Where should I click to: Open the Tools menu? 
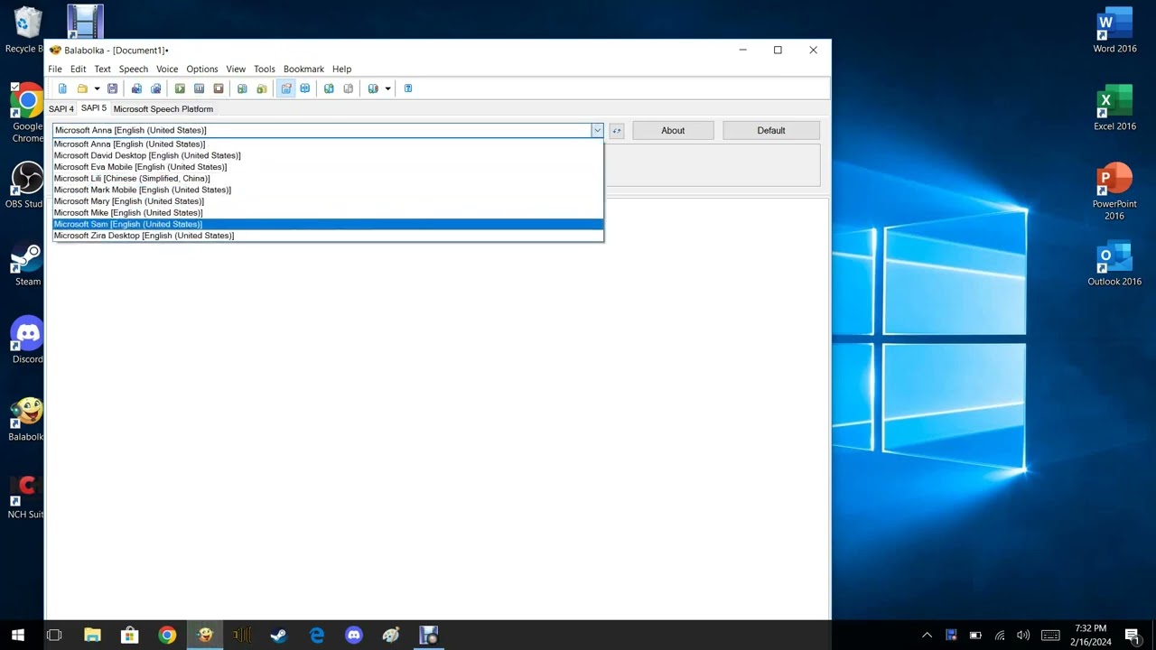(265, 69)
